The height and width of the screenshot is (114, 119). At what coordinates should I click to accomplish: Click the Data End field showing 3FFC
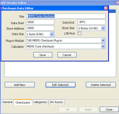[92, 22]
